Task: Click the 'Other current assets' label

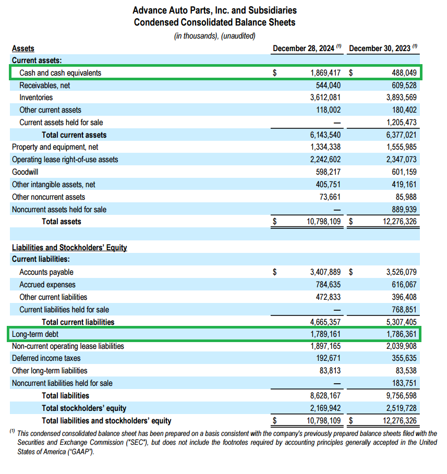Action: point(50,110)
